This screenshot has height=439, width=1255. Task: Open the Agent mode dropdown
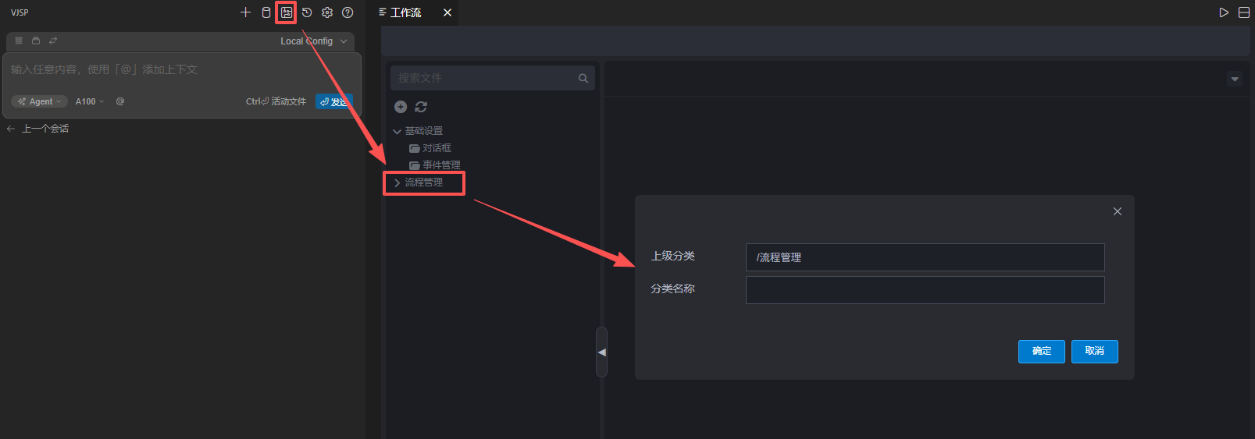(x=39, y=101)
